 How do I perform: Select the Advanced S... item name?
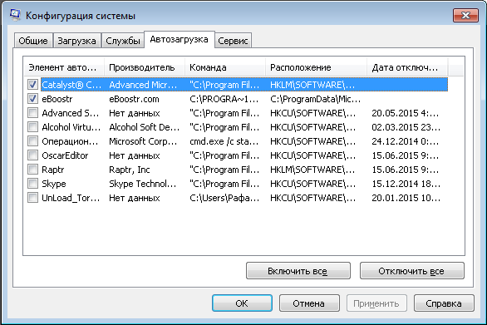click(71, 113)
